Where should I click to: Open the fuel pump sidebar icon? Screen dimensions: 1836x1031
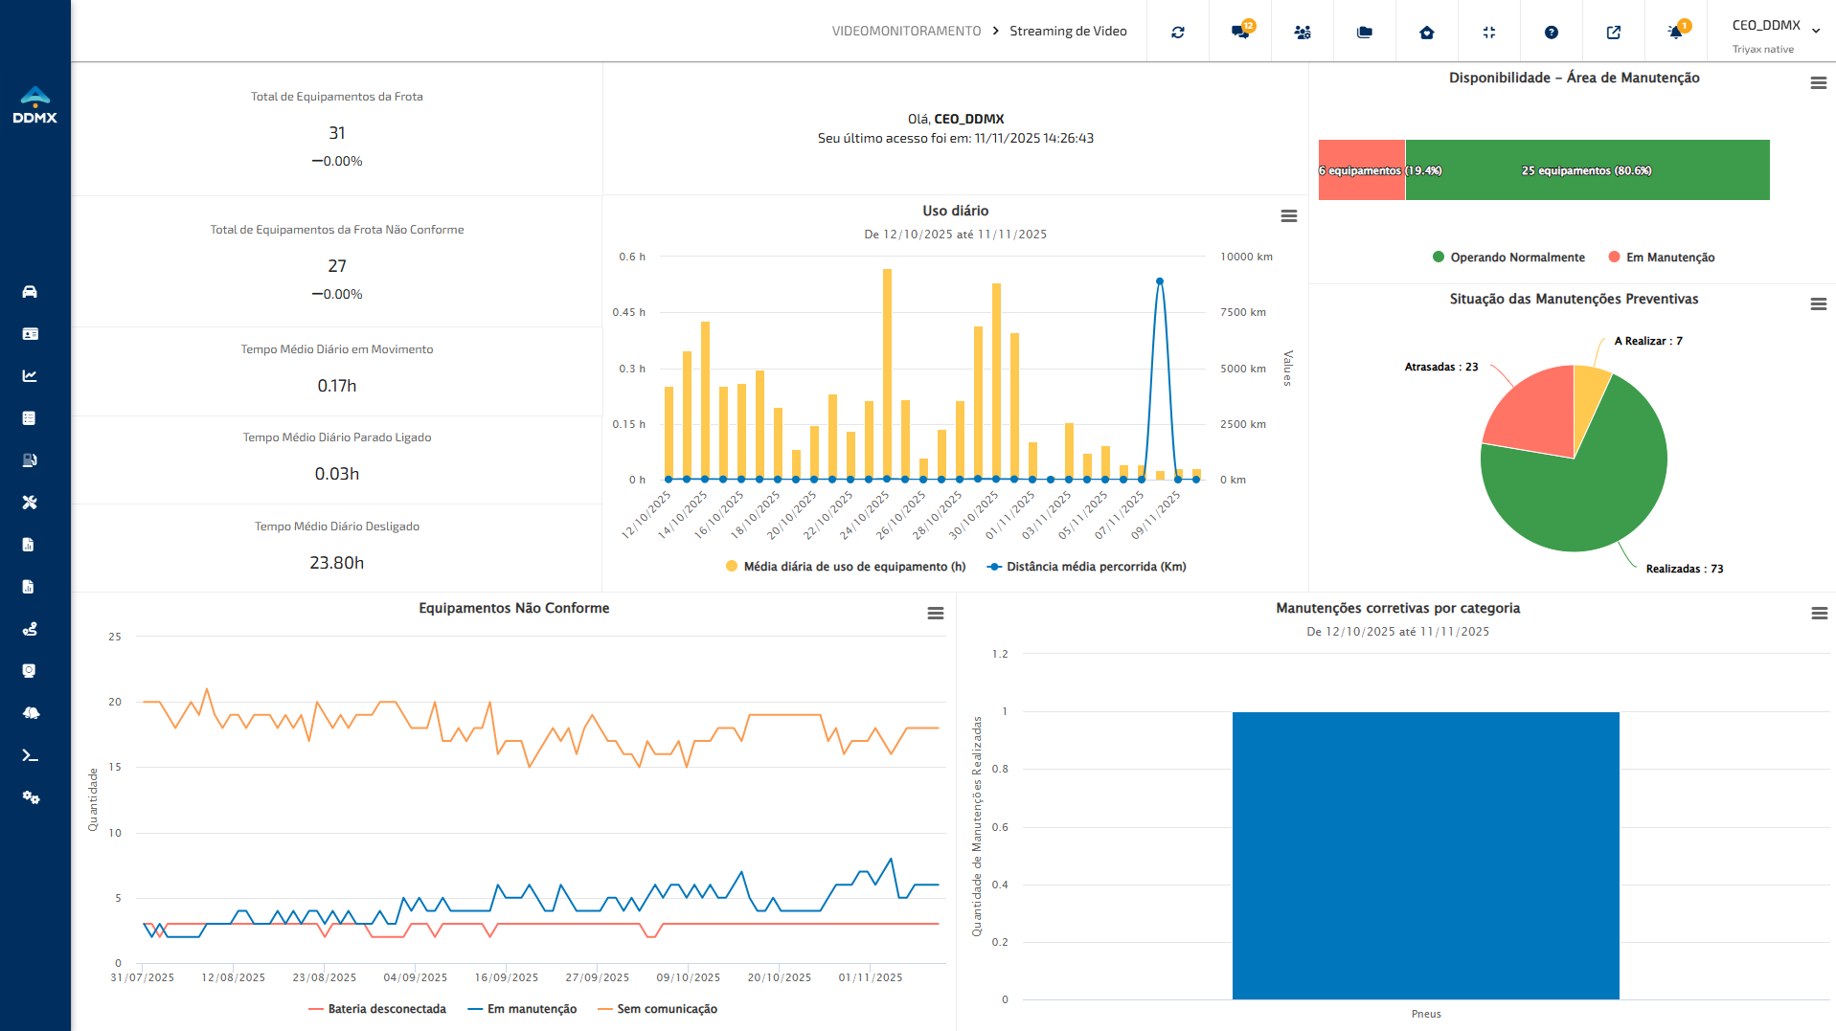[x=30, y=460]
